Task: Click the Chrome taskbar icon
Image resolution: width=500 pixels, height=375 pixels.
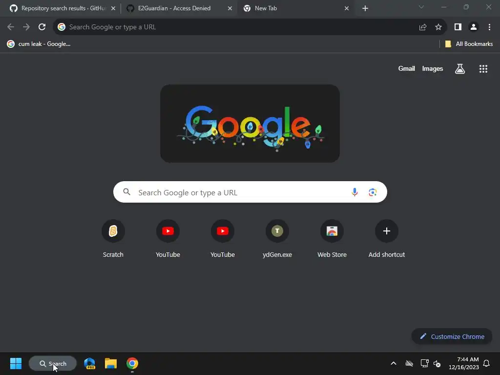Action: [132, 363]
